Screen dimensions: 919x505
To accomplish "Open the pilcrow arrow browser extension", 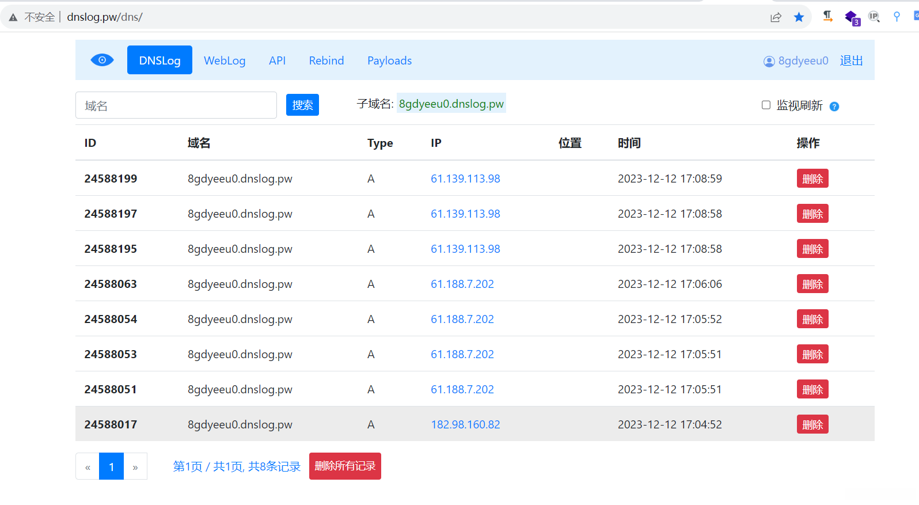I will pos(827,17).
